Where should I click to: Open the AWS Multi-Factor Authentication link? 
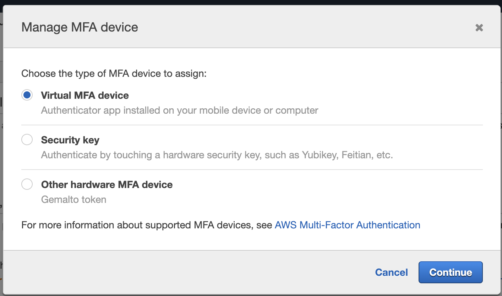click(347, 225)
